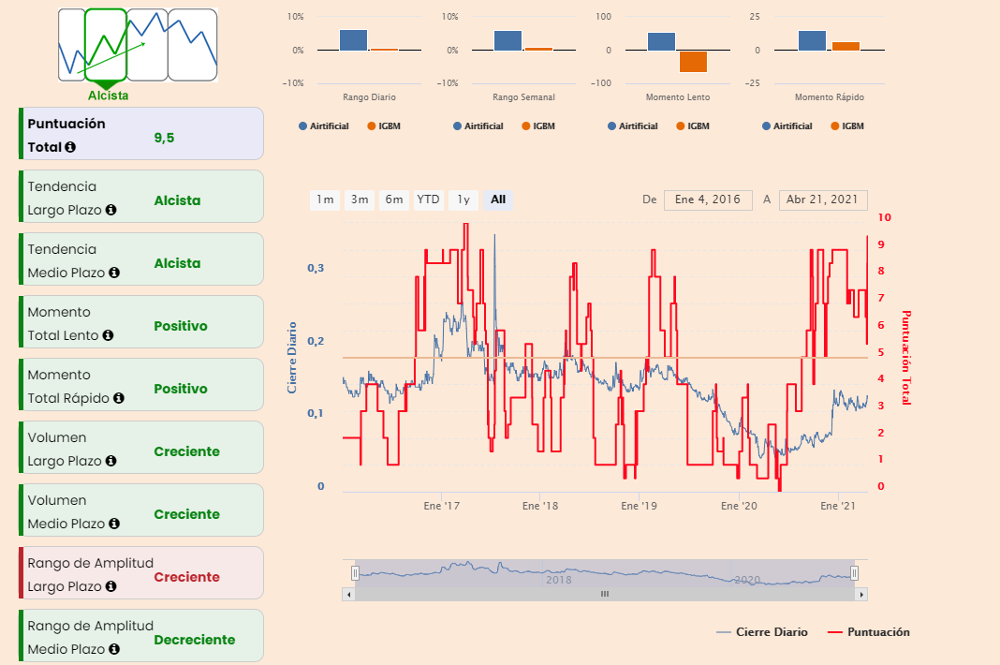The image size is (1000, 665).
Task: Toggle IGBM legend in Momento Rápido chart
Action: pos(847,126)
